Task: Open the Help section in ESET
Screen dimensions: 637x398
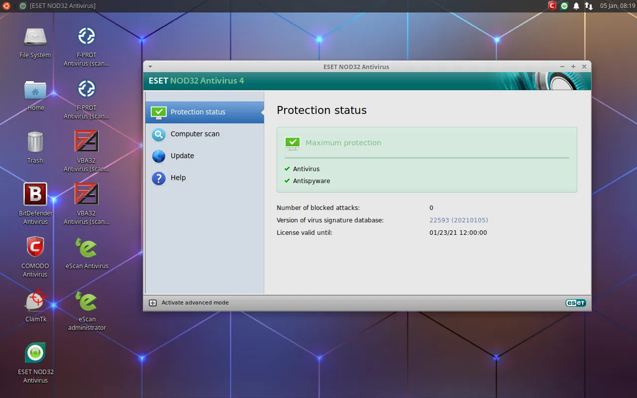Action: point(205,178)
